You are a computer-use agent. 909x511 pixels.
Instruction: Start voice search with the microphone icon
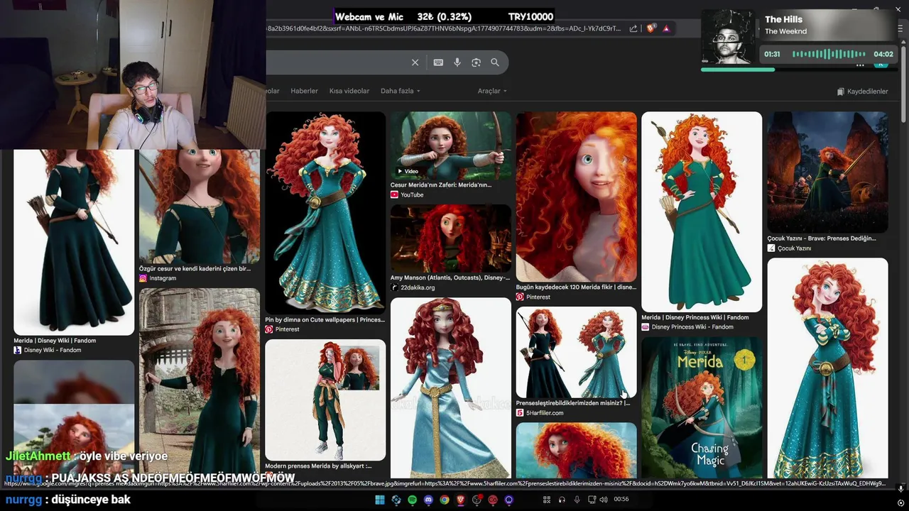tap(457, 62)
